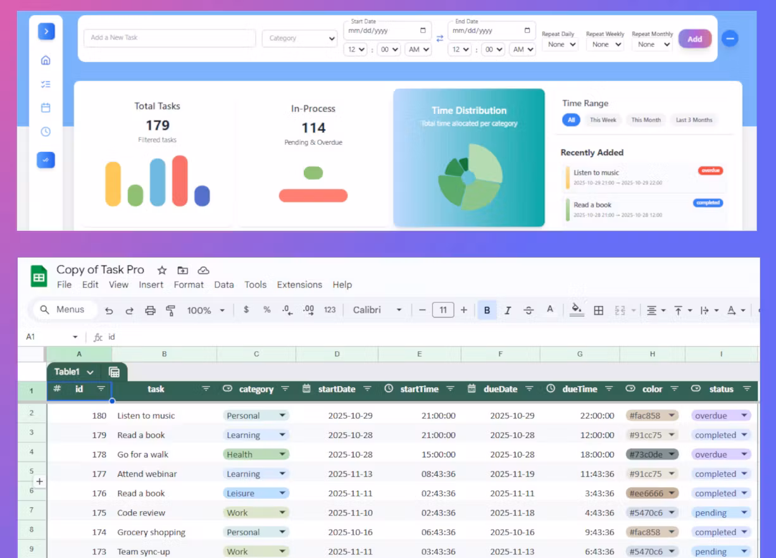Toggle bold formatting in the toolbar
The width and height of the screenshot is (776, 558).
click(x=487, y=310)
